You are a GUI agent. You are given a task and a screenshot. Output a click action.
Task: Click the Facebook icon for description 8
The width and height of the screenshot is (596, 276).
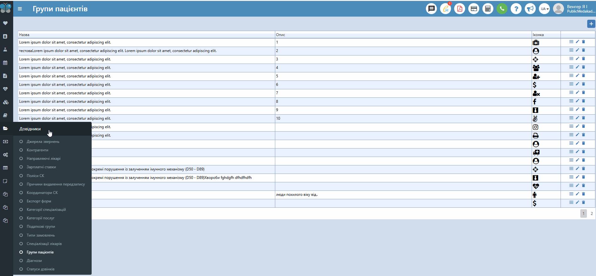pyautogui.click(x=534, y=102)
